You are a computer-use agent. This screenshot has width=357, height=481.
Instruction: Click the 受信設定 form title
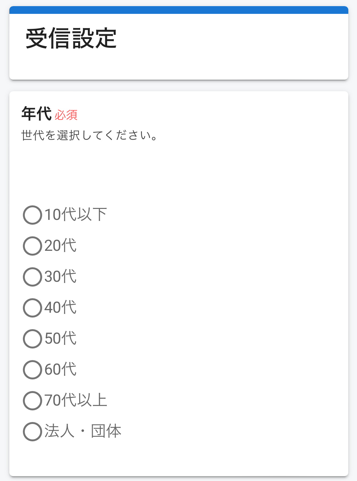click(71, 39)
